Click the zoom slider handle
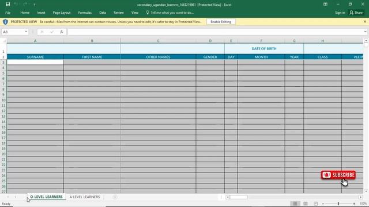The height and width of the screenshot is (207, 369). click(x=338, y=204)
